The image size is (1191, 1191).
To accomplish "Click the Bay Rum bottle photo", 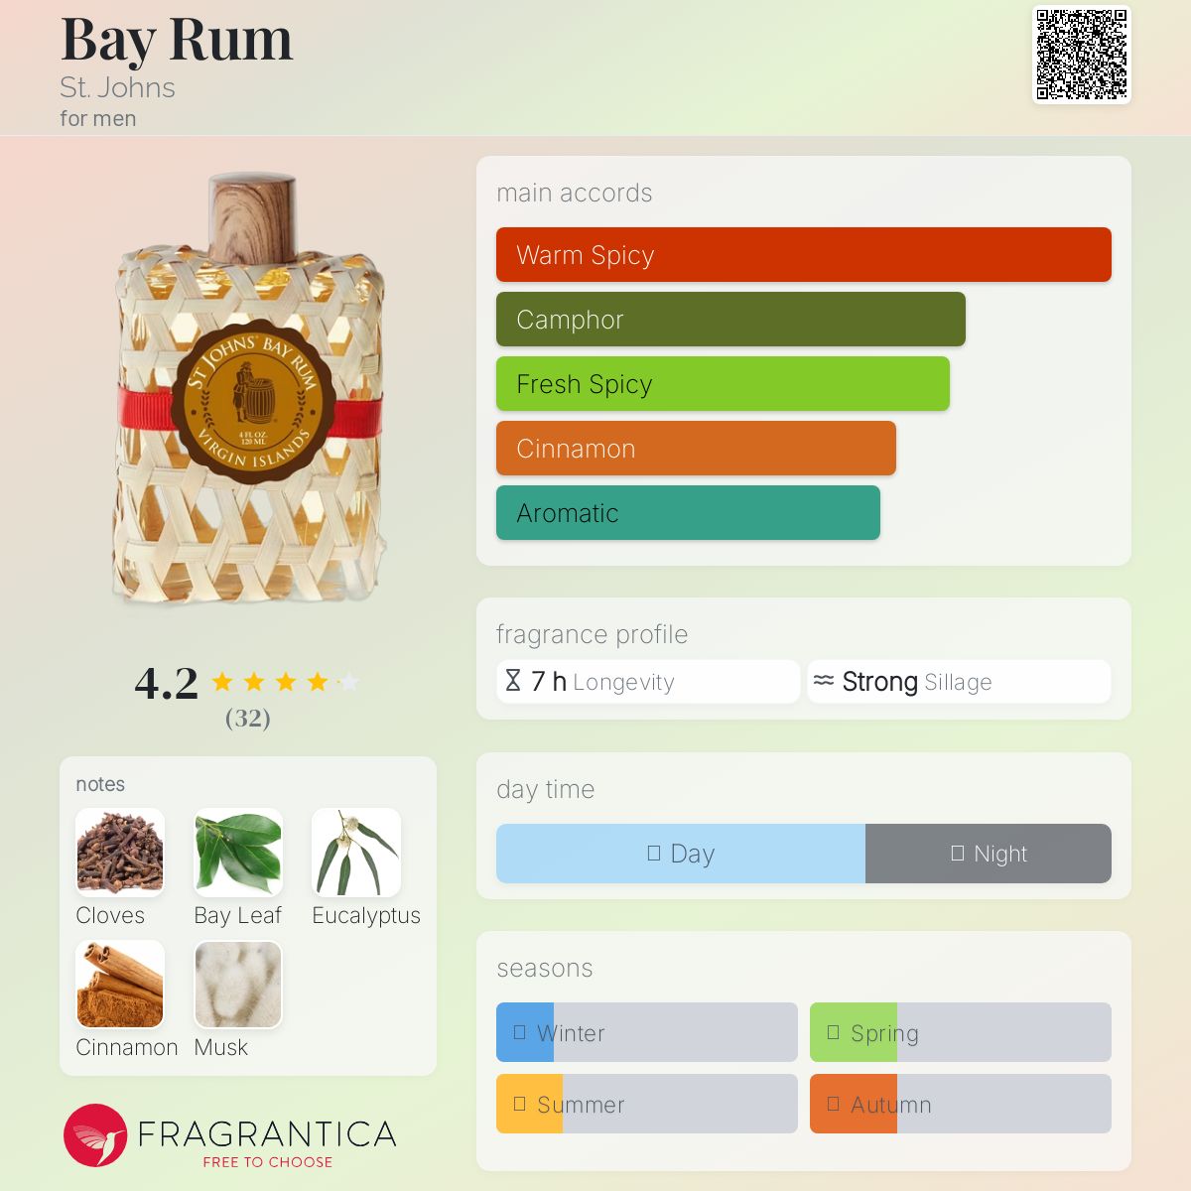I will pyautogui.click(x=250, y=389).
